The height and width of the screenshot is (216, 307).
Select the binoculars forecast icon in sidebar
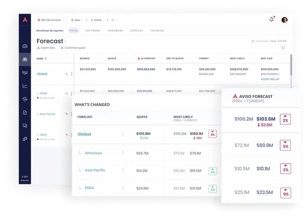(25, 60)
